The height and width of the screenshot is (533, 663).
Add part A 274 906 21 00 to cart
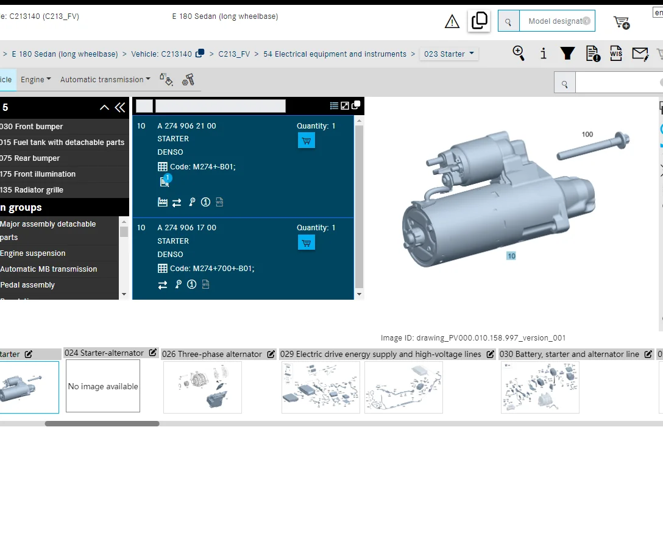[306, 141]
